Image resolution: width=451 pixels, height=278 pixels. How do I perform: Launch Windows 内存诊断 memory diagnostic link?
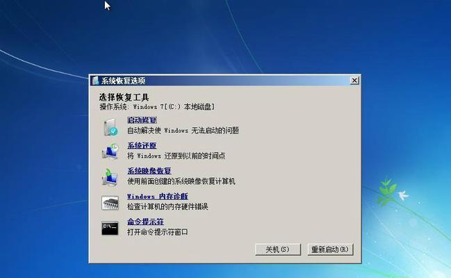point(158,196)
